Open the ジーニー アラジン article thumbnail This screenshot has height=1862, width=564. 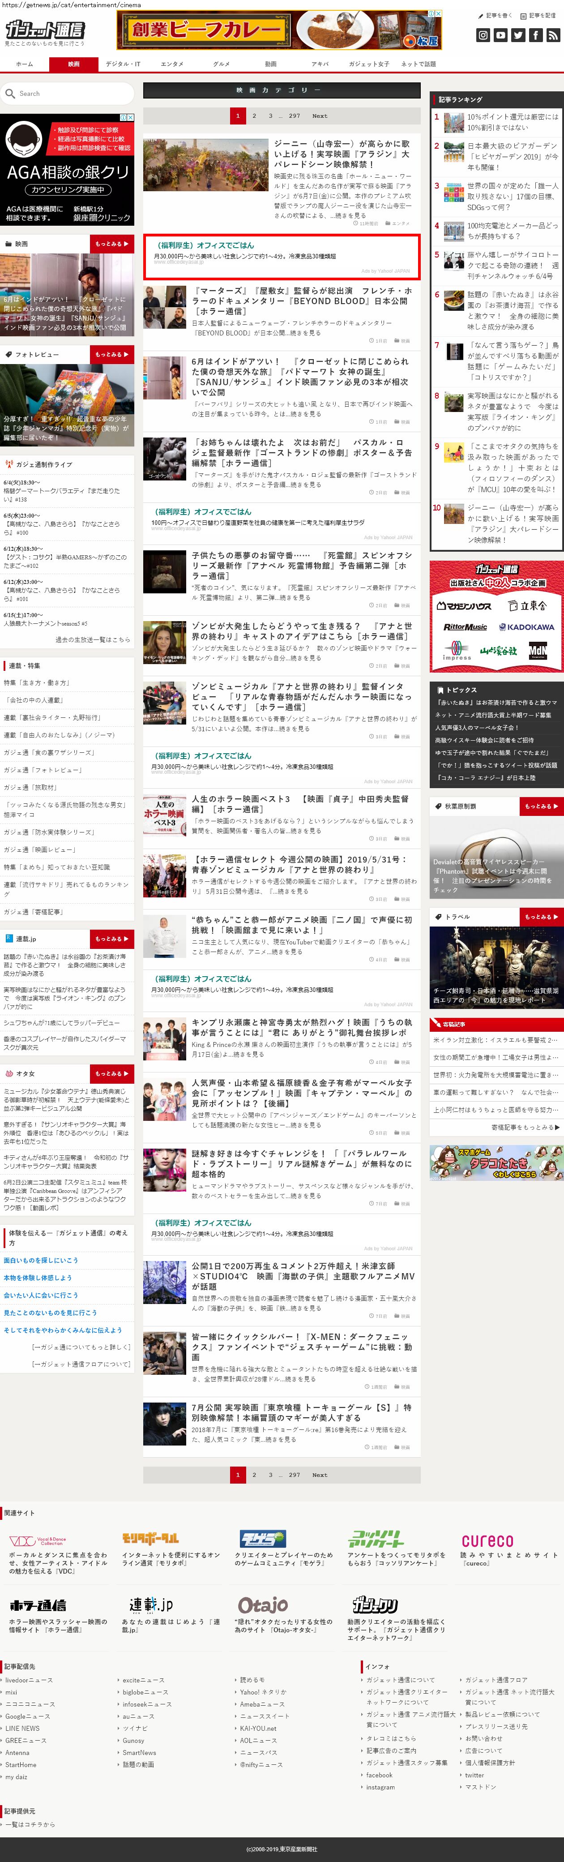[206, 165]
